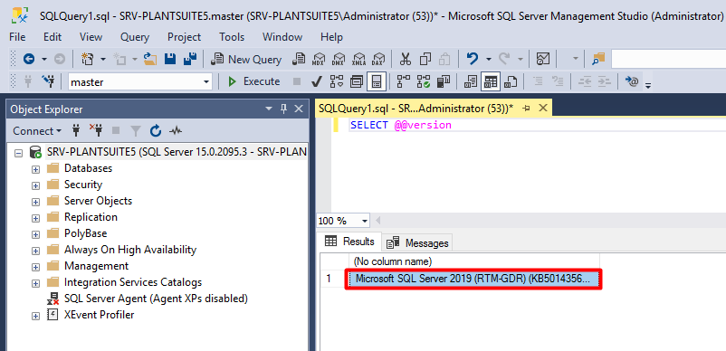
Task: Select Results to Grid mode
Action: [491, 81]
